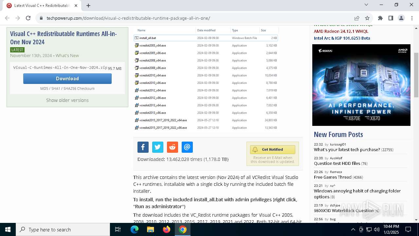
Task: Open AMD Radeon 24.12.1 WHQL link
Action: 341,31
